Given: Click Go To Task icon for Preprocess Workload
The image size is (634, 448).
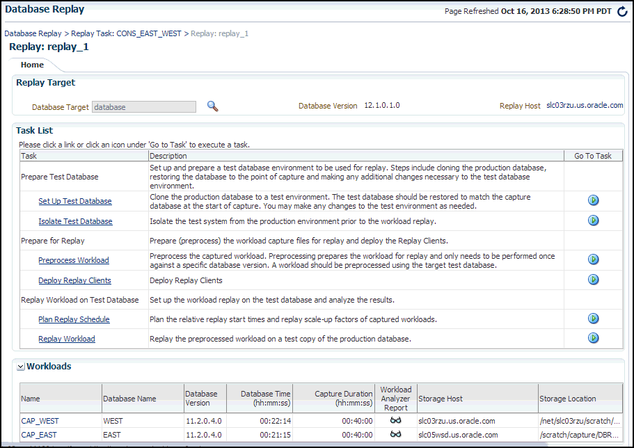Looking at the screenshot, I should point(593,259).
